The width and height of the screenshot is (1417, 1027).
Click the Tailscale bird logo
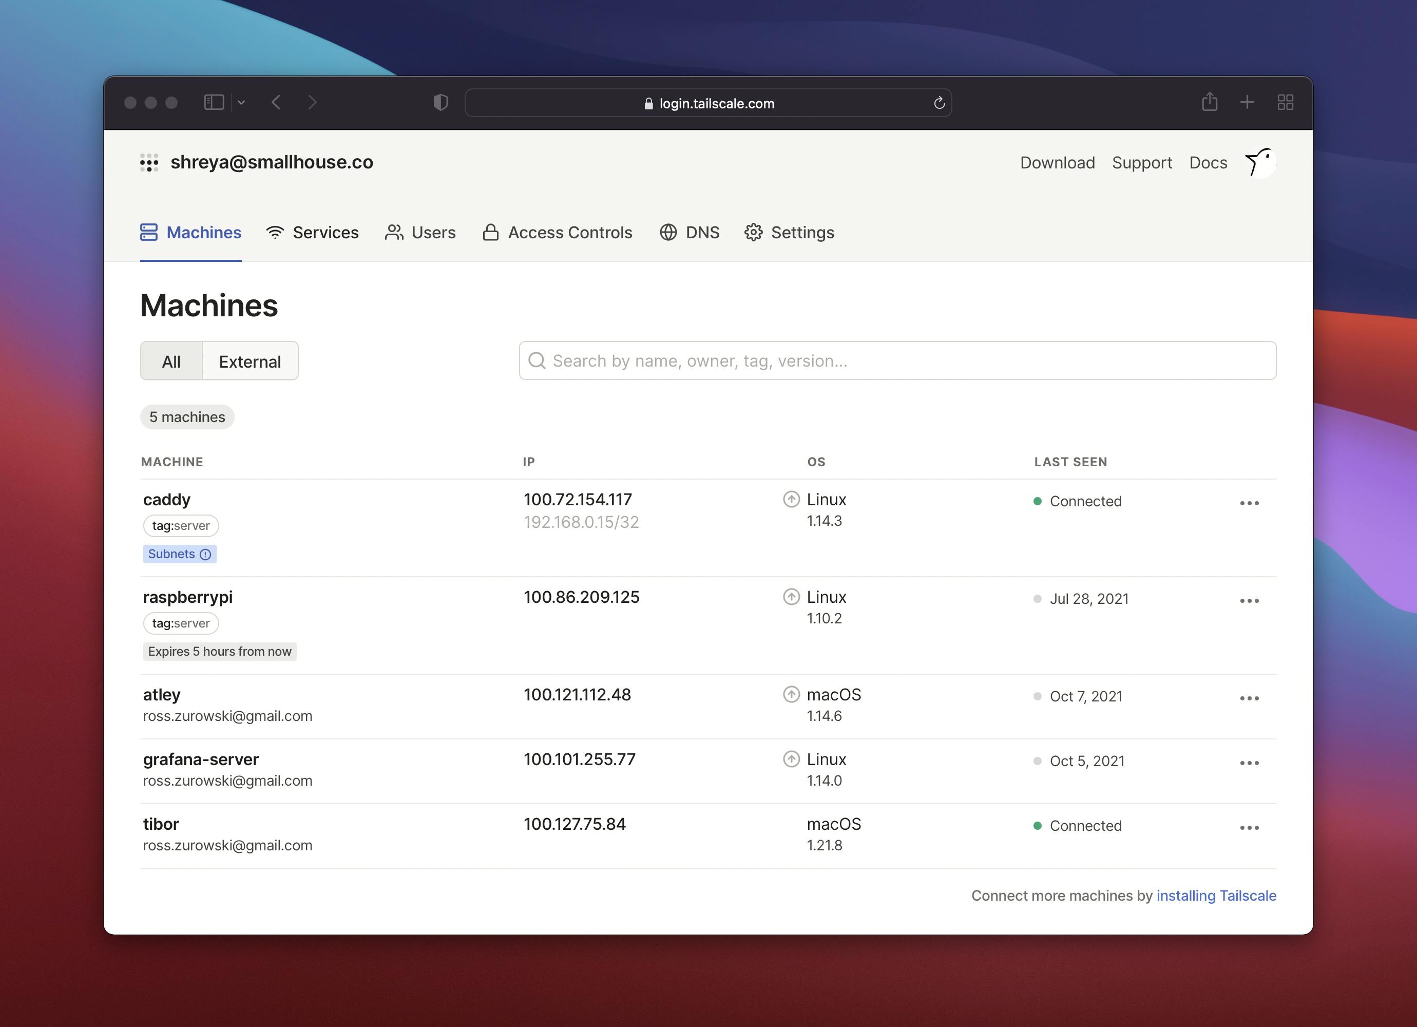(1258, 162)
